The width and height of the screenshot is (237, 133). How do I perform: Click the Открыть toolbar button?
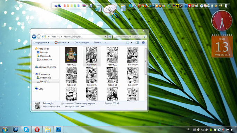point(60,43)
